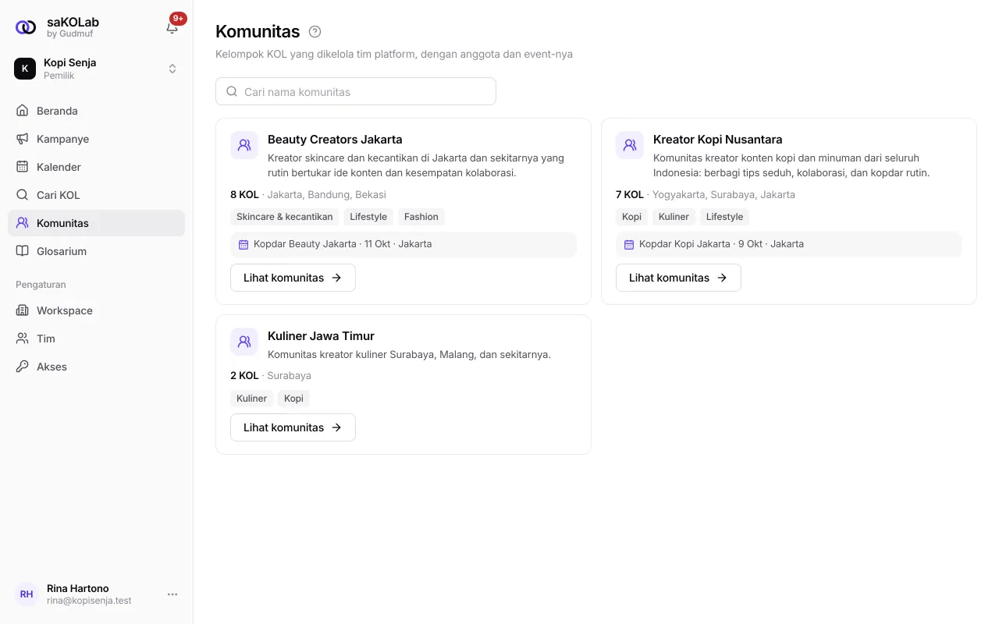Viewport: 999px width, 624px height.
Task: Click the calendar icon in Kopdar Beauty Jakarta
Action: [x=244, y=244]
